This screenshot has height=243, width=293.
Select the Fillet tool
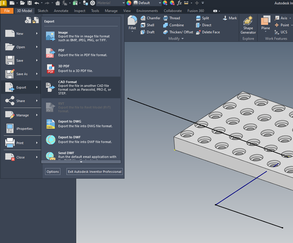pos(132,23)
